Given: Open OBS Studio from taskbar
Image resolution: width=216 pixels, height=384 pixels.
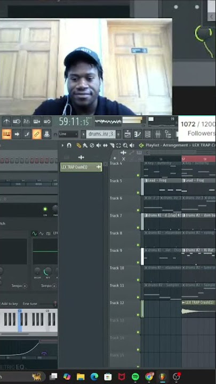Looking at the screenshot, I should tap(176, 377).
